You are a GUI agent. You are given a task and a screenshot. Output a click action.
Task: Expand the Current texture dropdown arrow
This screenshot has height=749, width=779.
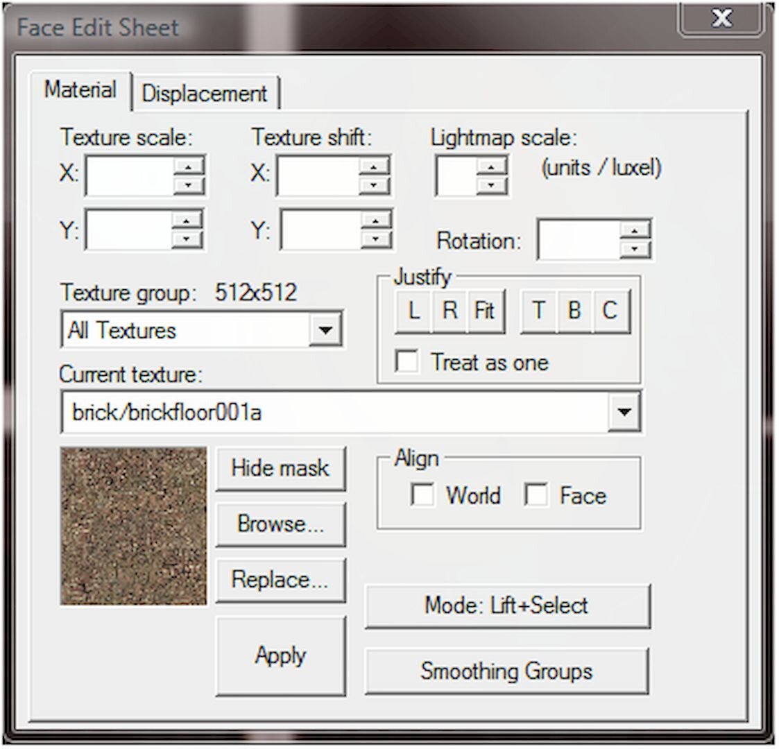pos(624,412)
